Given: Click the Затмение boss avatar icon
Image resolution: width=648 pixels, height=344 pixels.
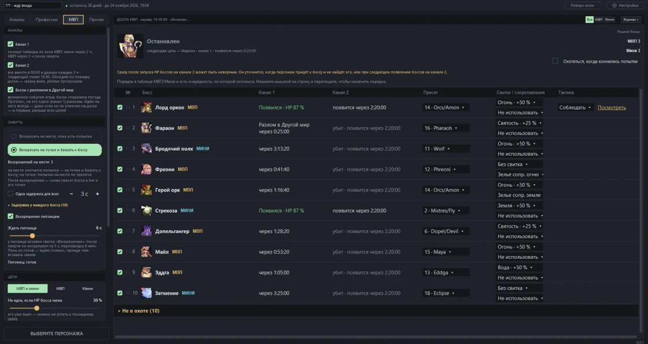Looking at the screenshot, I should tap(146, 293).
